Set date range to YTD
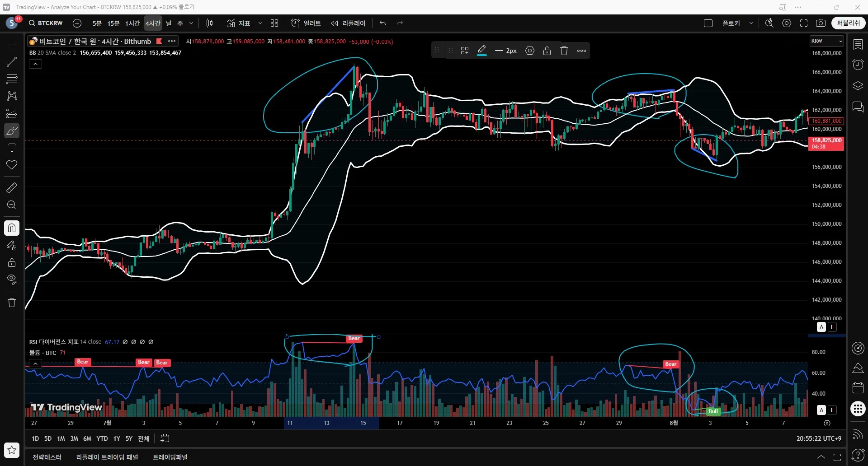This screenshot has height=466, width=868. [102, 438]
